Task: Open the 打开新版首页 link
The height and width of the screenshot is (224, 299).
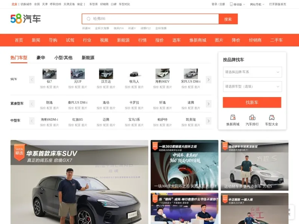Action: pyautogui.click(x=278, y=4)
